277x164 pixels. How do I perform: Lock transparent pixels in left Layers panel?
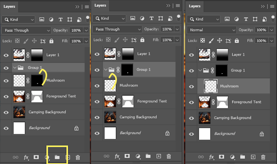(17, 41)
